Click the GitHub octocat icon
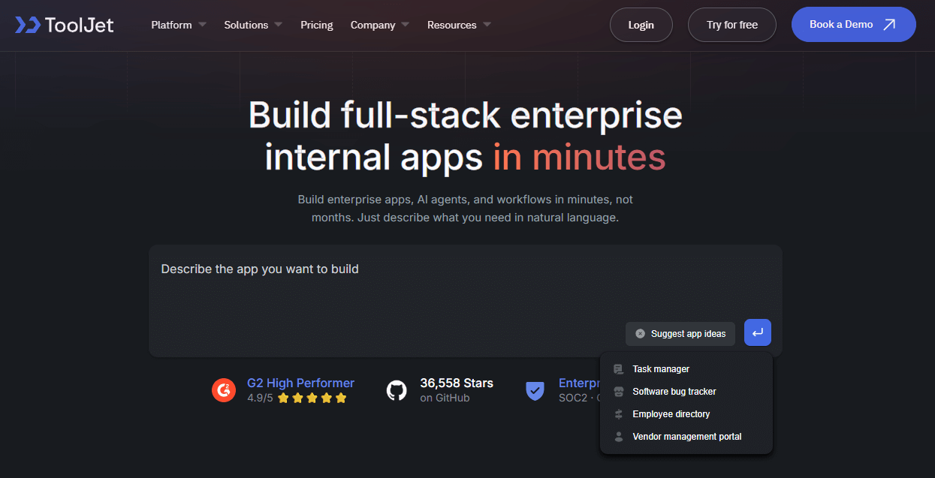 397,390
